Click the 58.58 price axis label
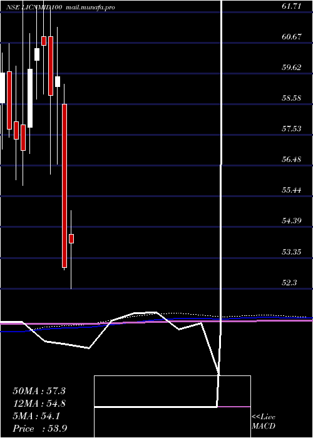The height and width of the screenshot is (438, 313). (x=292, y=98)
